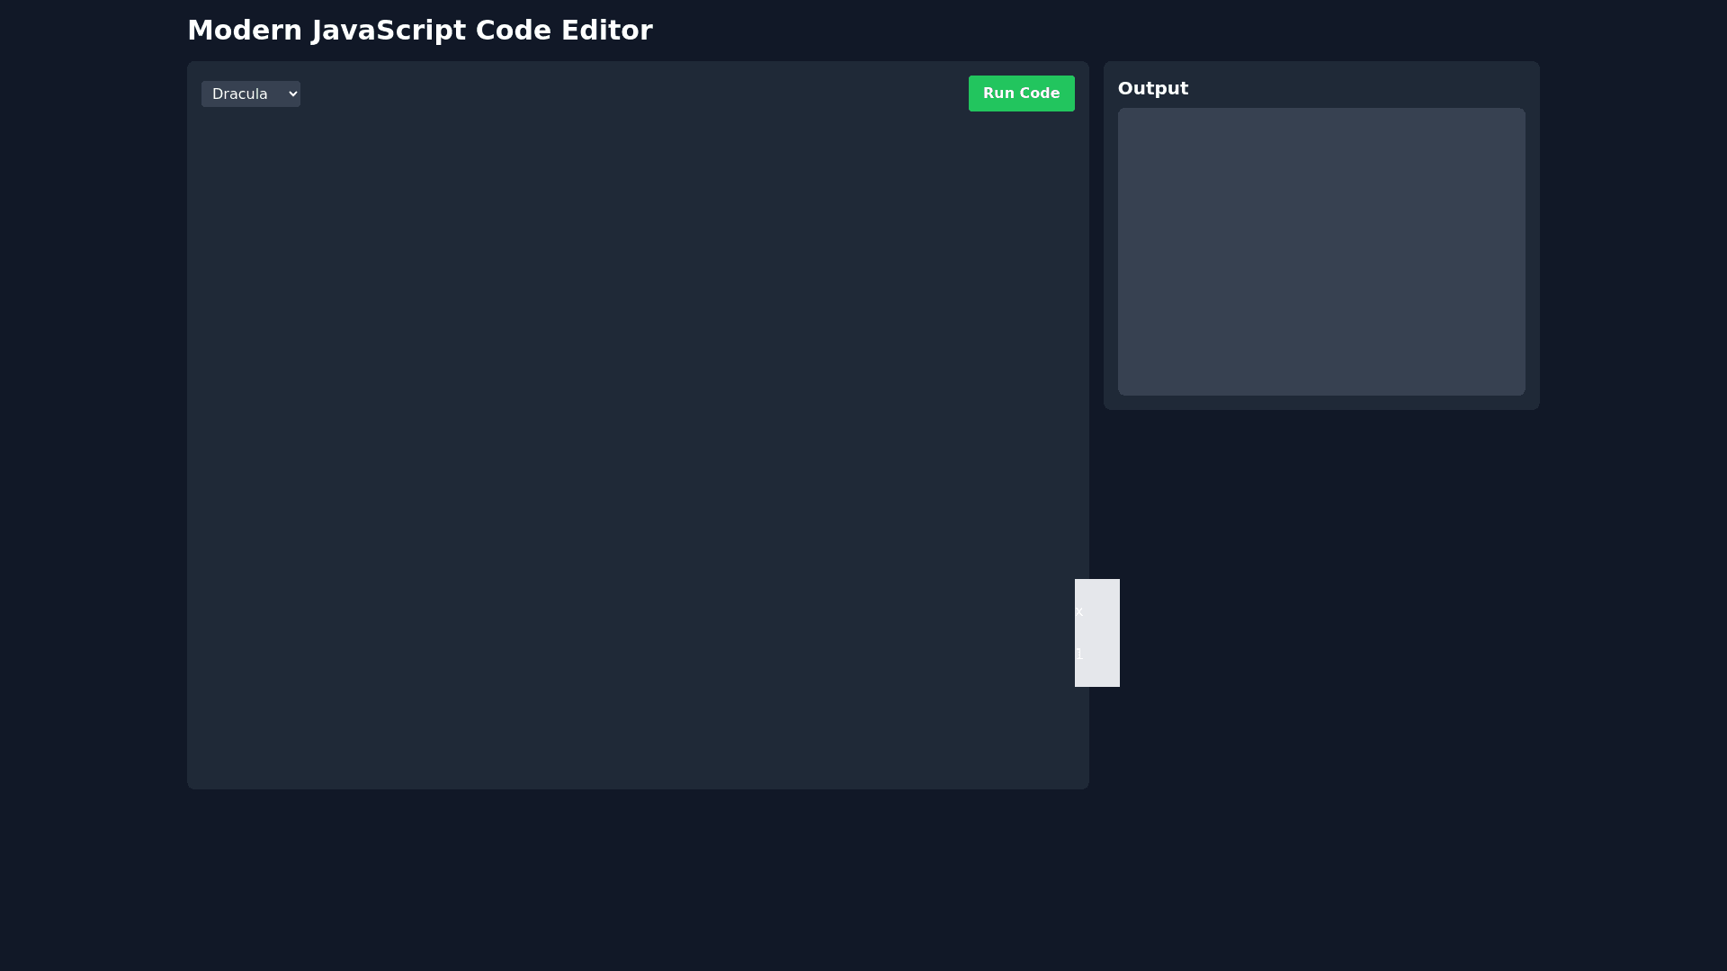Click the word JavaScript in page title

(x=389, y=31)
